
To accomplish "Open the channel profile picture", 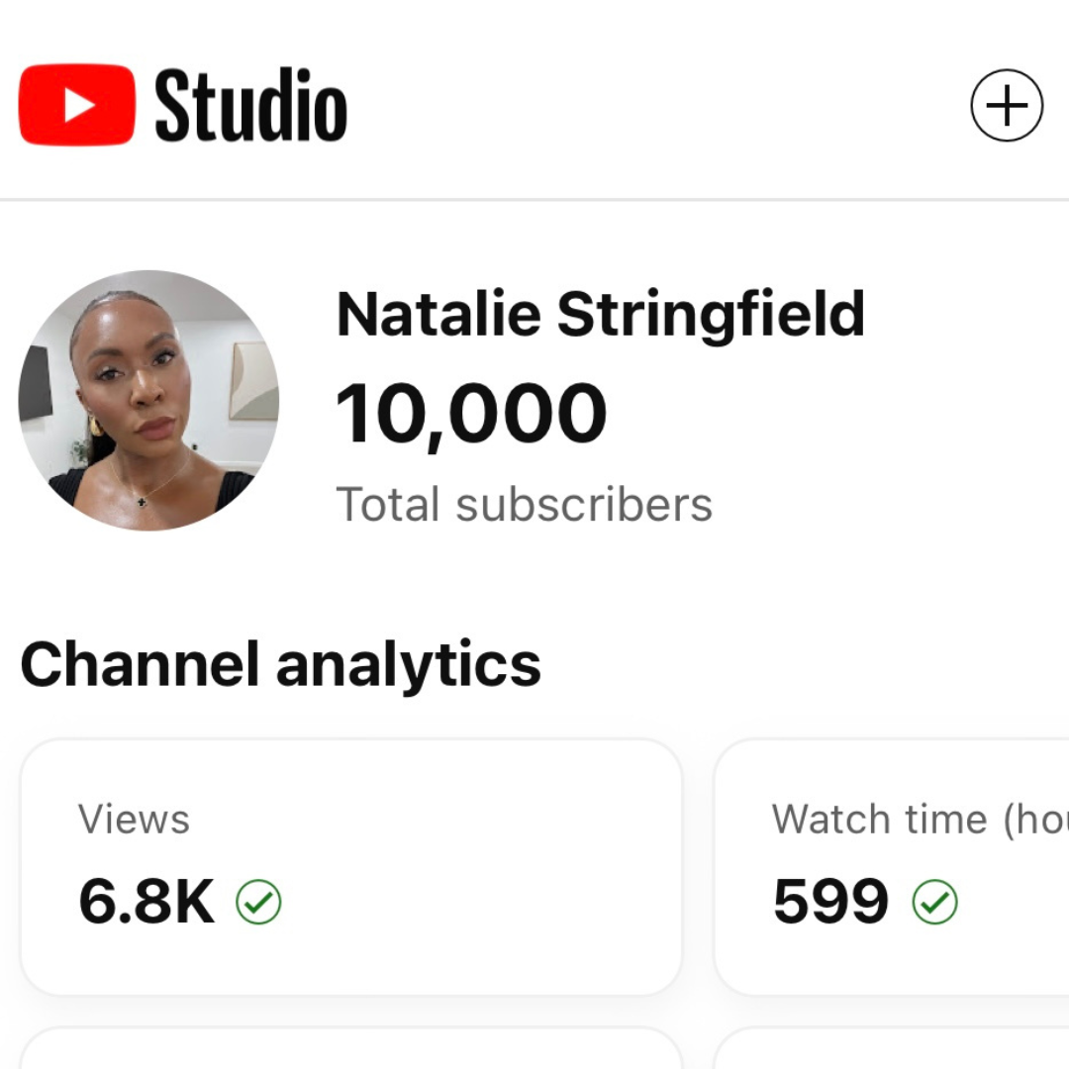I will coord(148,401).
